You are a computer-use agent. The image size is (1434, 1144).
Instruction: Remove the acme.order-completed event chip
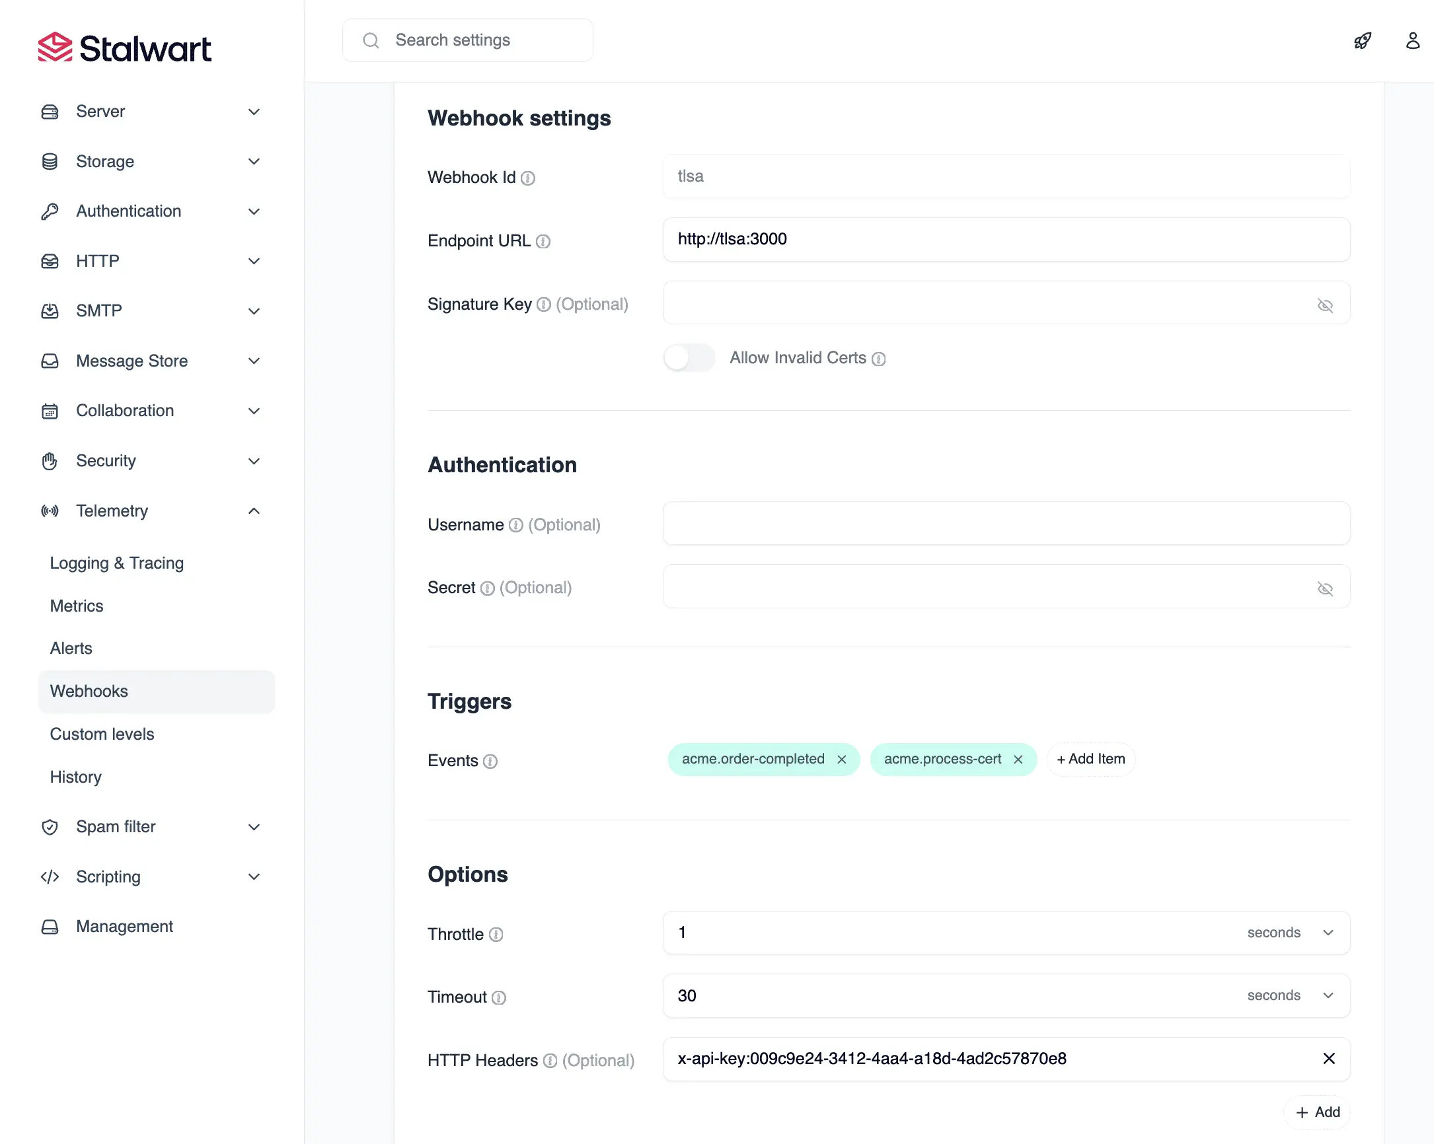[843, 759]
